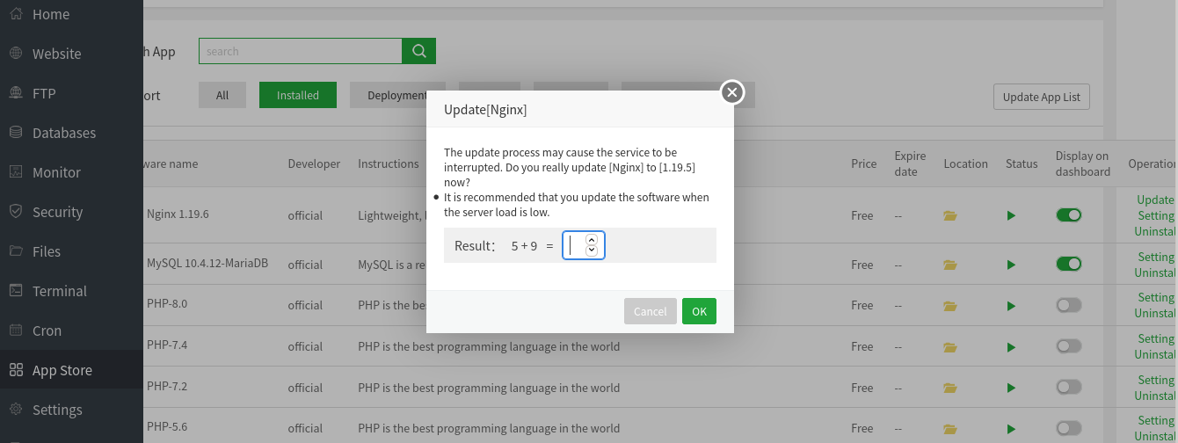Click PHP-8.0 status play icon
The width and height of the screenshot is (1178, 443).
1011,306
